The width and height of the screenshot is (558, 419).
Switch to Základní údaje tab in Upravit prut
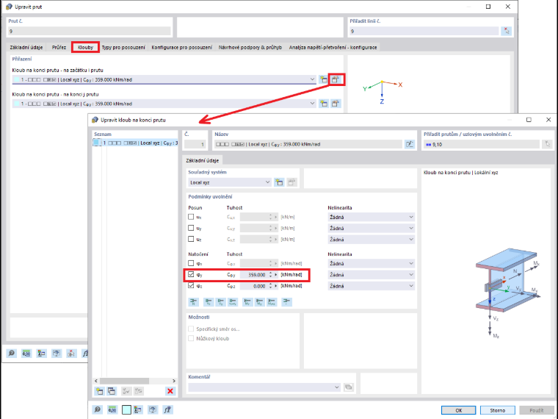tap(26, 47)
